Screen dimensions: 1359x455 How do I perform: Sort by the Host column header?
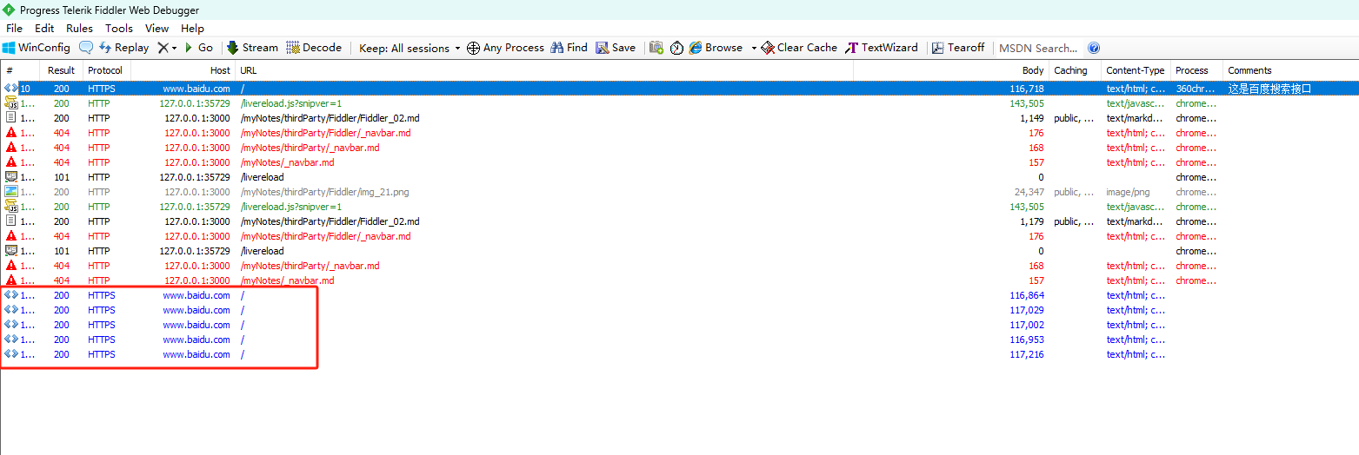coord(183,70)
